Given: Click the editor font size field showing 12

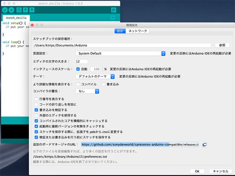Looking at the screenshot, I should coord(82,61).
